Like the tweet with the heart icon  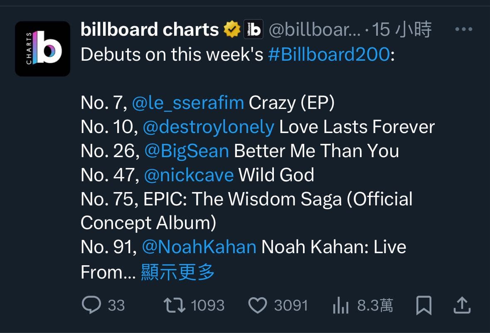(x=258, y=305)
